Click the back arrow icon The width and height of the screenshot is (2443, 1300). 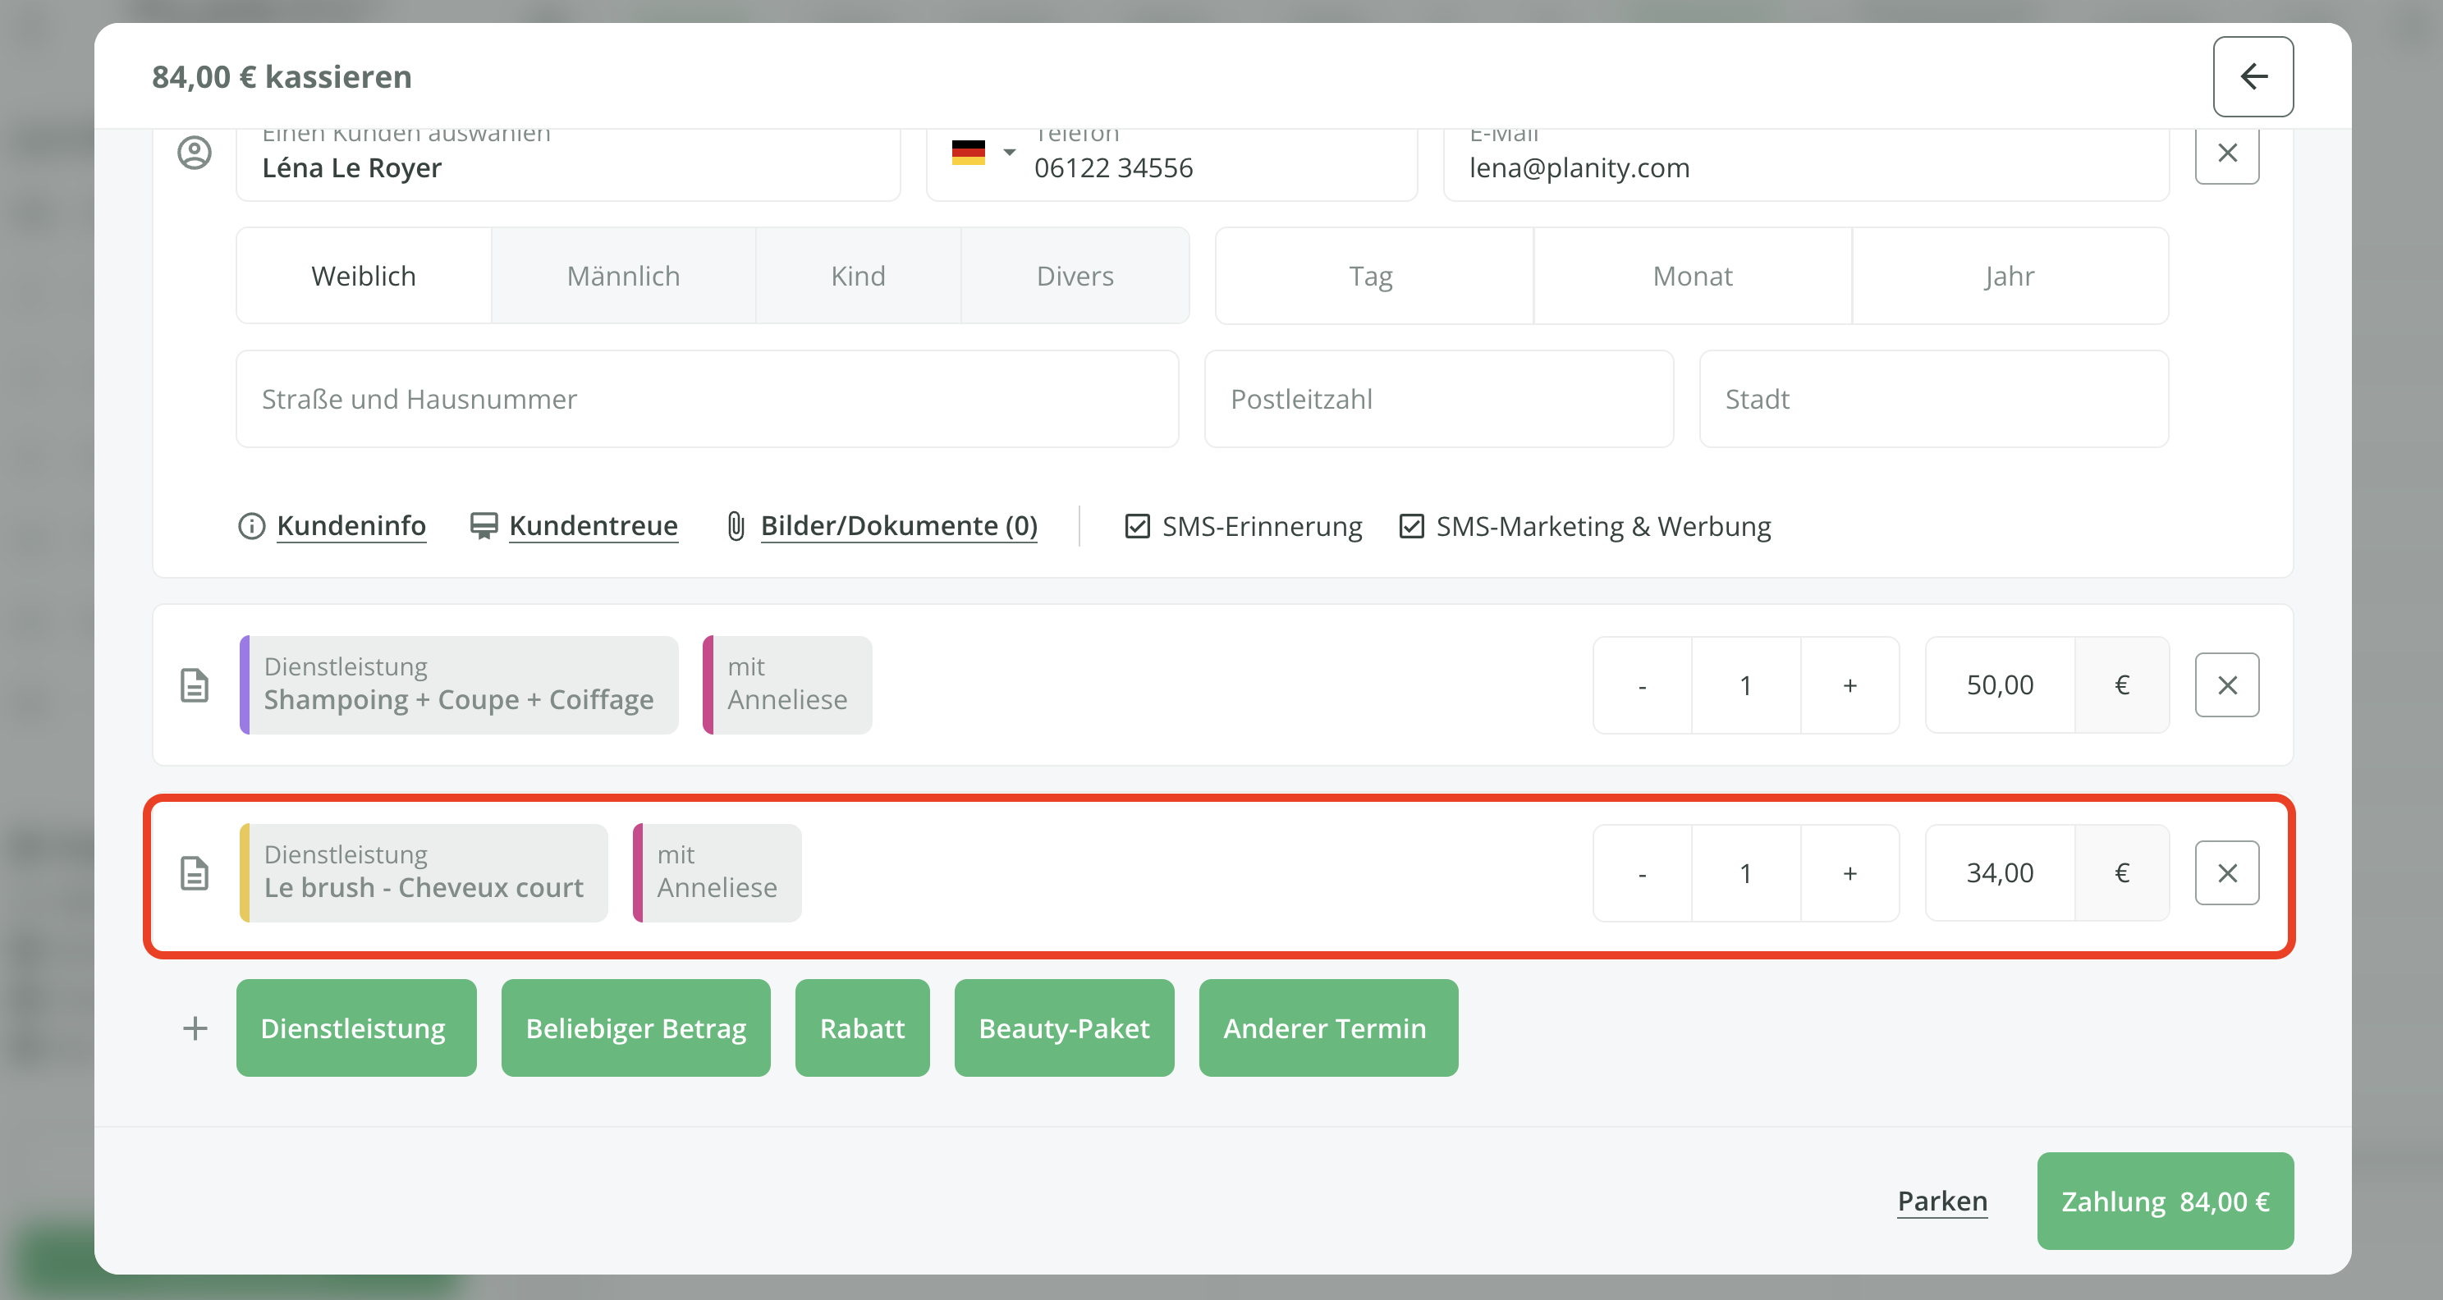(x=2253, y=76)
